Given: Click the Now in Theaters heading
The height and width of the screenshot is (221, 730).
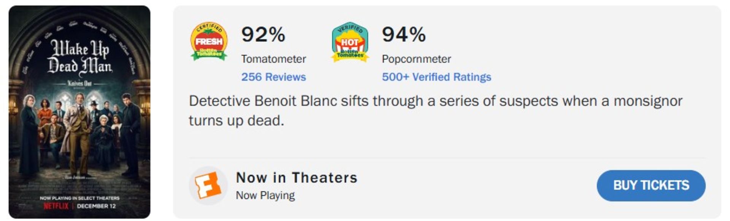Looking at the screenshot, I should point(297,178).
